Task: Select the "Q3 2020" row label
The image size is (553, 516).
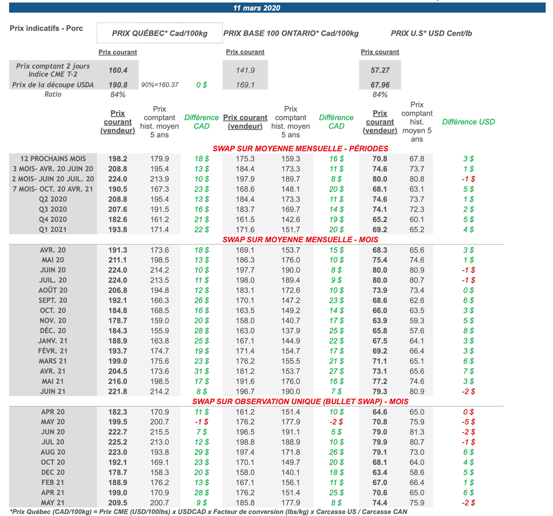Action: pos(53,209)
